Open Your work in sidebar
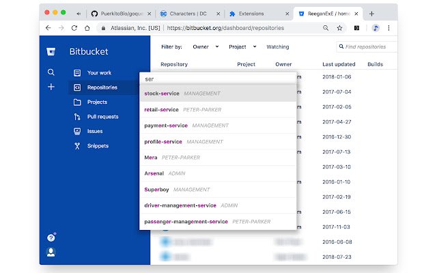Screen dimensions: 437x273 [99, 73]
